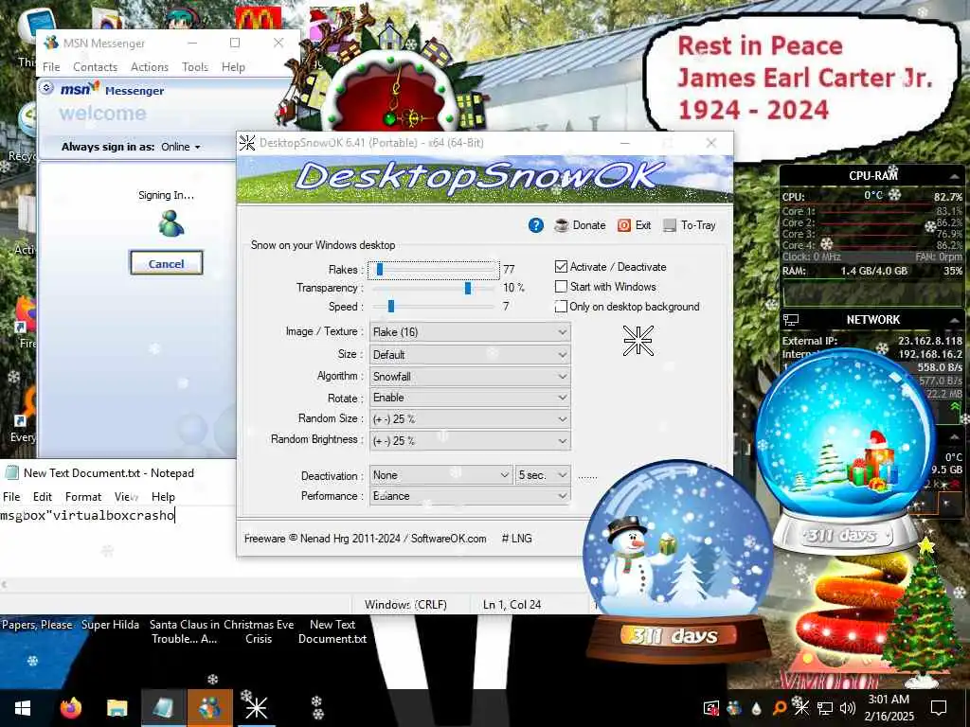Click the Notepad title bar icon
Image resolution: width=970 pixels, height=727 pixels.
coord(11,473)
